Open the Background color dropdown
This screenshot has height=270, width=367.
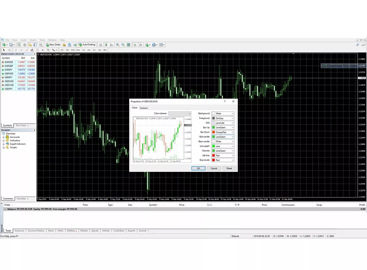(x=223, y=113)
